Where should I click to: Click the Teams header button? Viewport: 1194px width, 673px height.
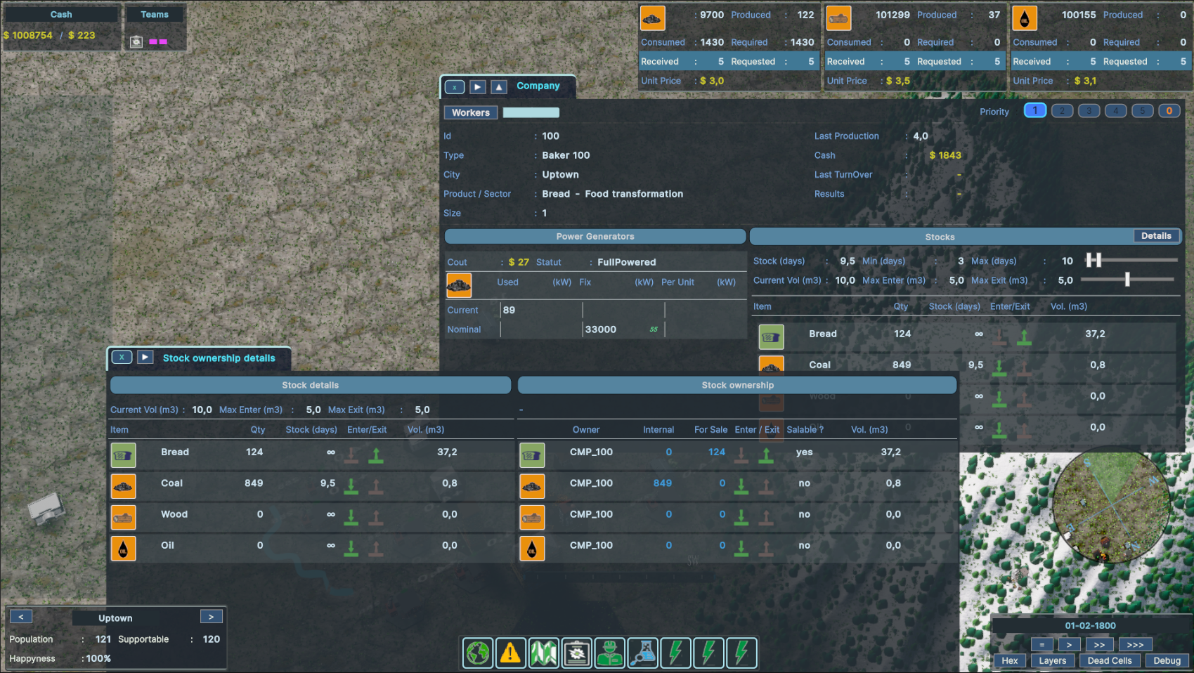pos(155,14)
